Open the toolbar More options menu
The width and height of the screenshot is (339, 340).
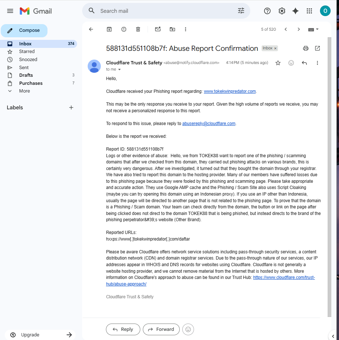pyautogui.click(x=186, y=29)
